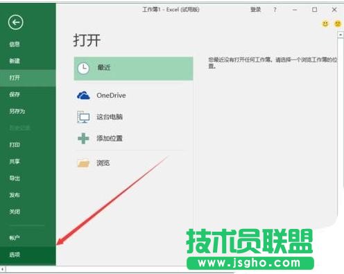Select the 这台电脑 location label
This screenshot has width=344, height=274.
110,117
